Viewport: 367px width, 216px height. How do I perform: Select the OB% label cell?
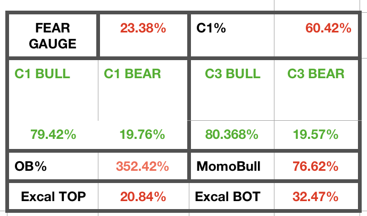pyautogui.click(x=31, y=166)
